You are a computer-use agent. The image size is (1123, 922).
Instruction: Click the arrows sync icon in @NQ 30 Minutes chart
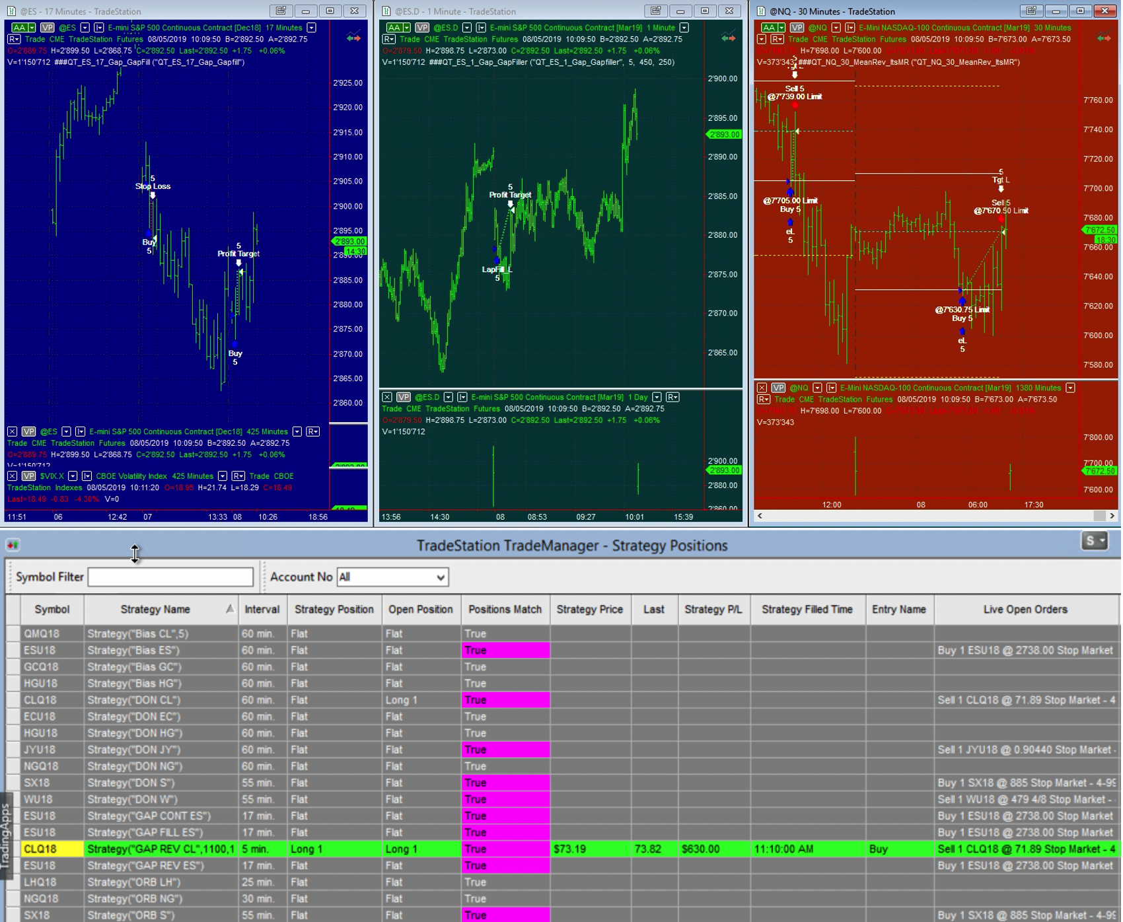coord(1104,38)
